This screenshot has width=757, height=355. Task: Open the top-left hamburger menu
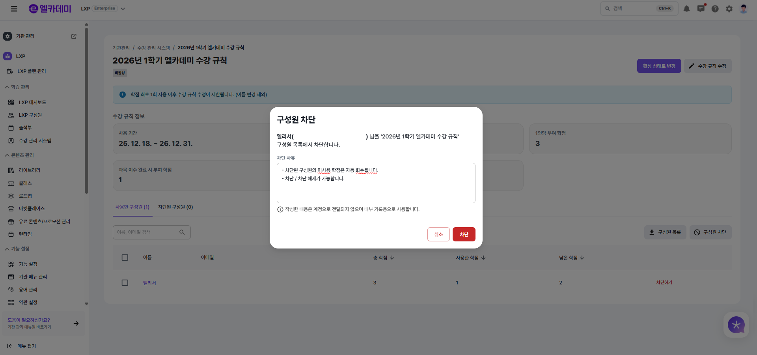(x=14, y=8)
